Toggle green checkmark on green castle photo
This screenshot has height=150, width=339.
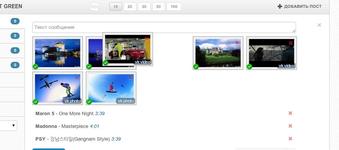(x=196, y=67)
